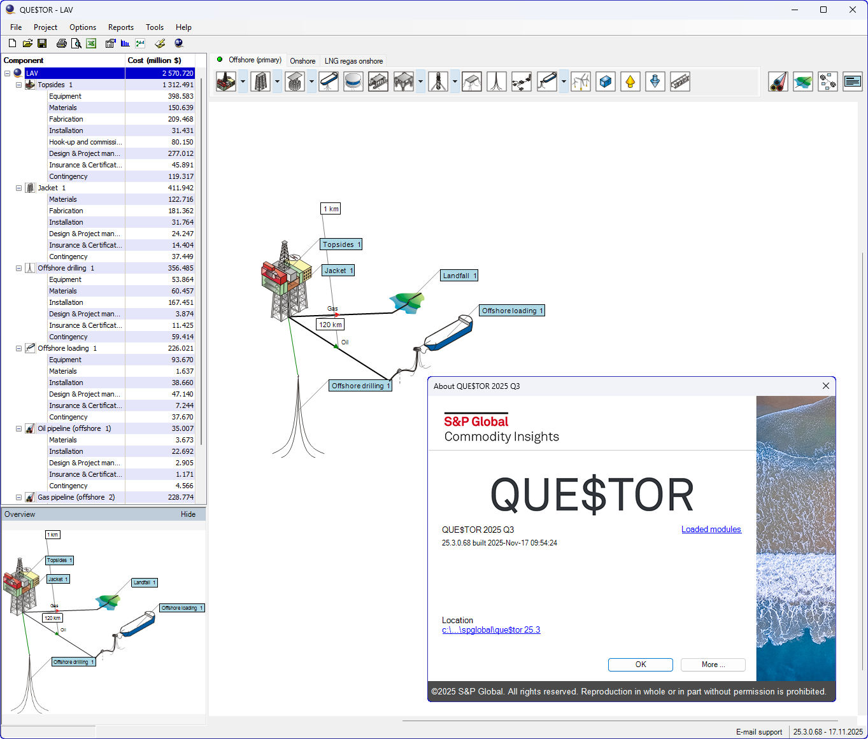Click the Save floppy disk toolbar icon
868x739 pixels.
pyautogui.click(x=42, y=43)
